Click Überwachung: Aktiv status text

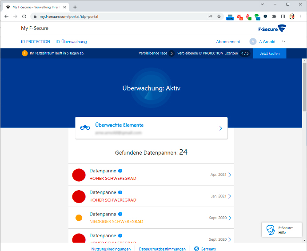(152, 88)
